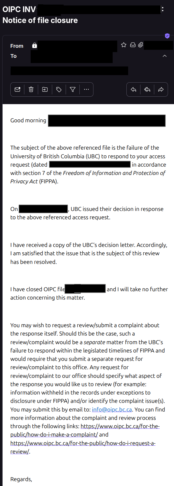Click the sender encryption lock icon
The height and width of the screenshot is (486, 174).
coord(34,45)
